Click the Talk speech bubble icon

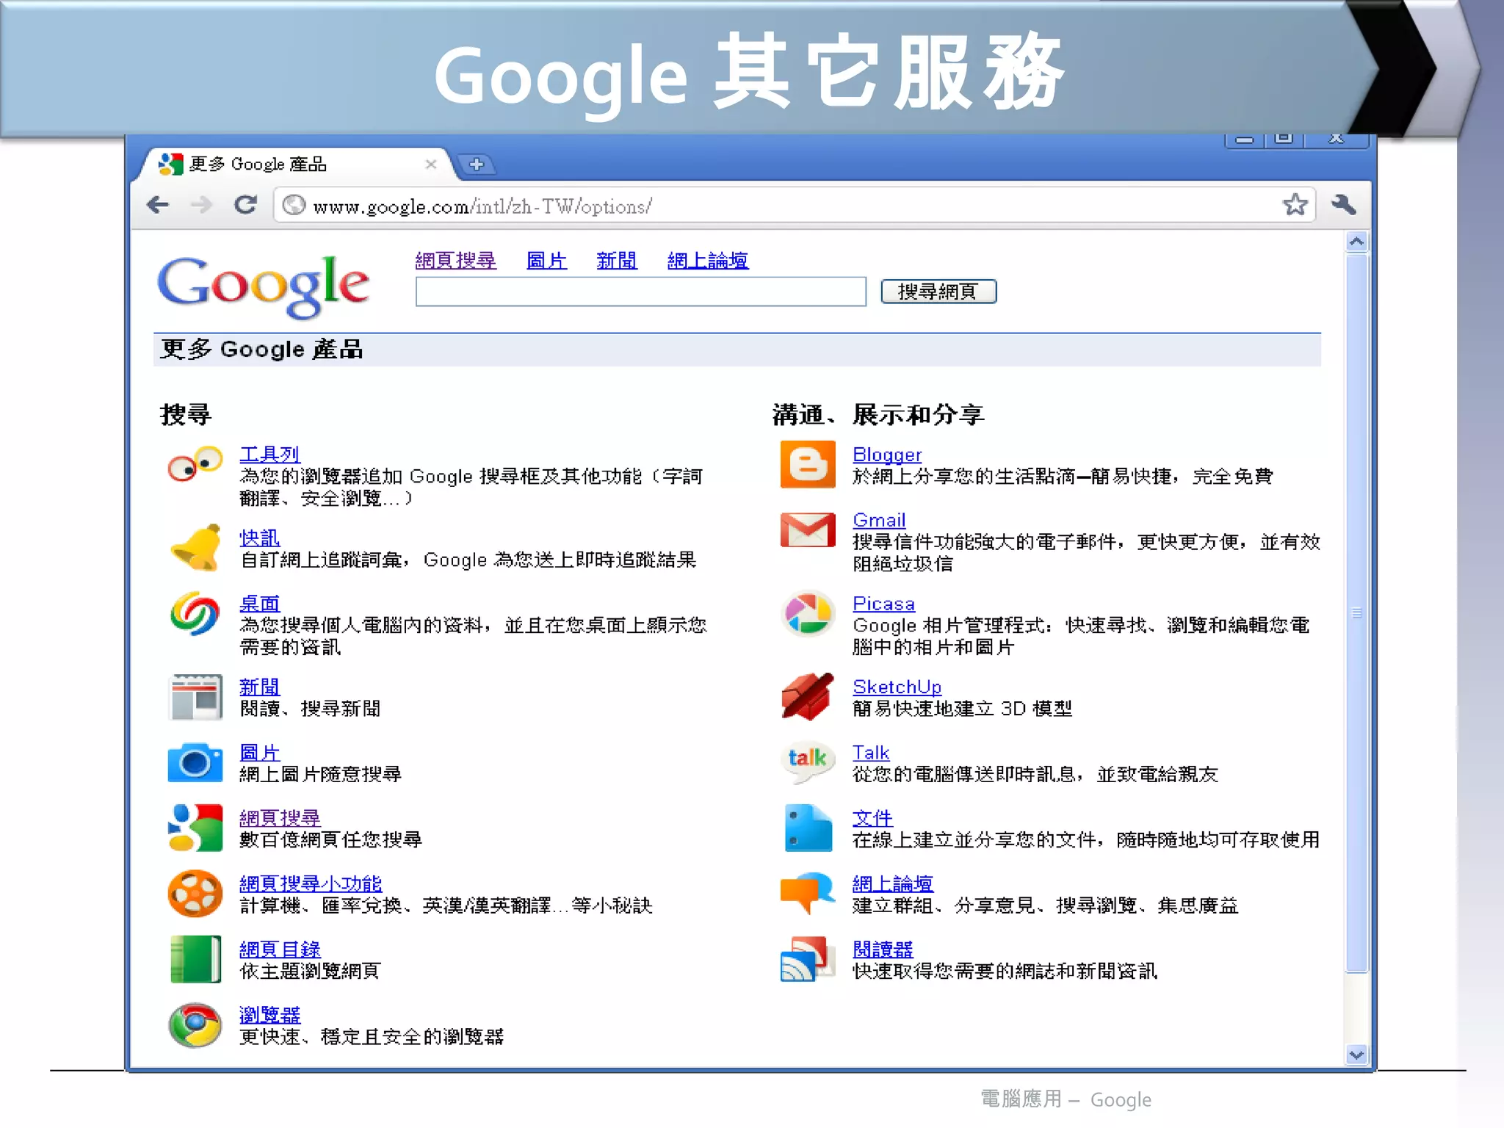[808, 762]
